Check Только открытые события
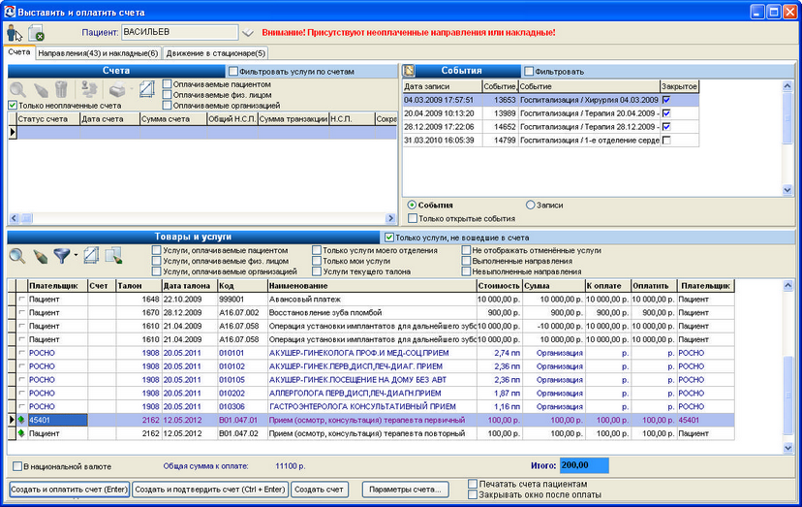This screenshot has height=507, width=802. (x=413, y=219)
